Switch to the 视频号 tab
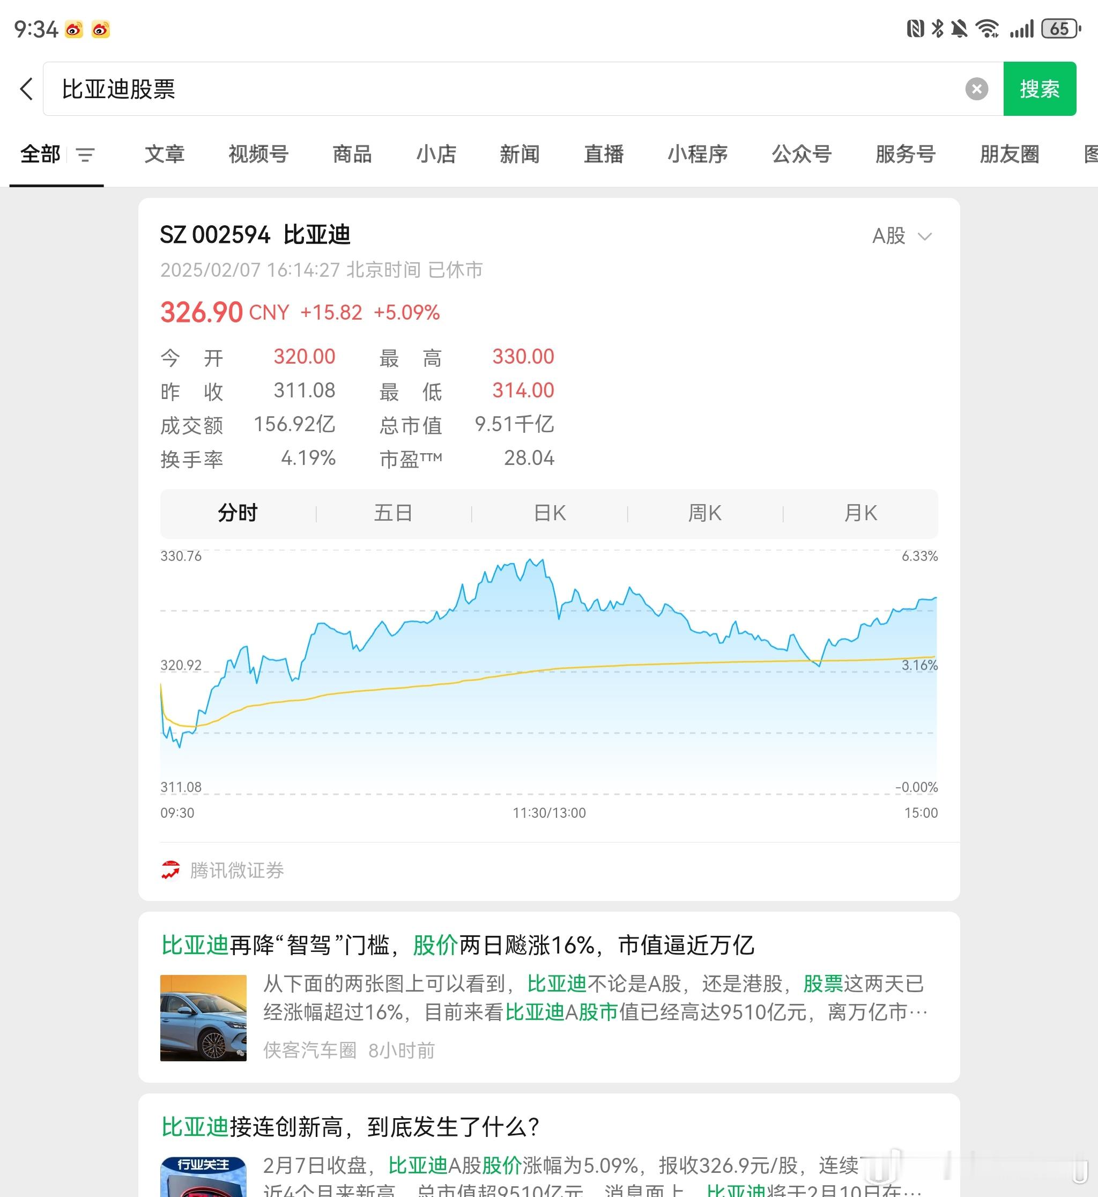The height and width of the screenshot is (1197, 1098). click(258, 154)
